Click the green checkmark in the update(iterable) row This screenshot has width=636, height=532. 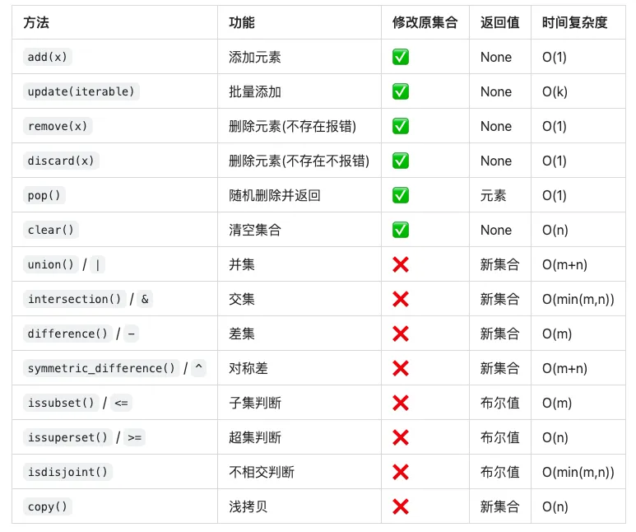tap(401, 91)
